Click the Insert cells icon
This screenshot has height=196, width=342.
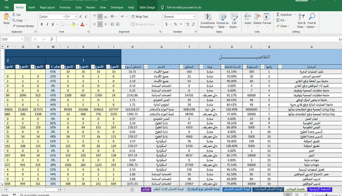point(248,19)
